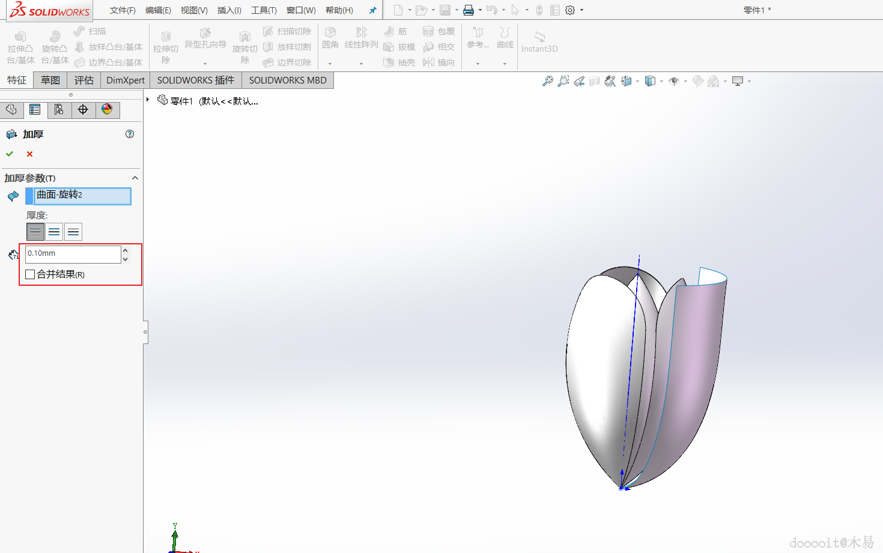Viewport: 883px width, 553px height.
Task: Click the 0.10mm thickness input field
Action: 73,254
